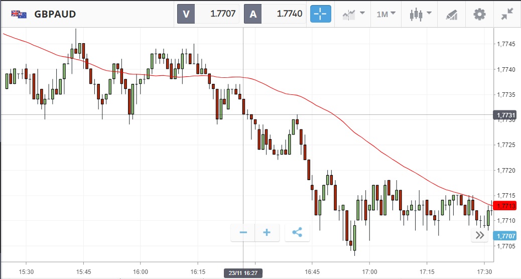This screenshot has height=279, width=521.
Task: Click the collapse chart arrows icon
Action: [x=507, y=14]
